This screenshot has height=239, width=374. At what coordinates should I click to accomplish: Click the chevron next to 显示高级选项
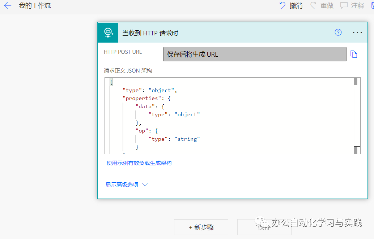tap(145, 184)
